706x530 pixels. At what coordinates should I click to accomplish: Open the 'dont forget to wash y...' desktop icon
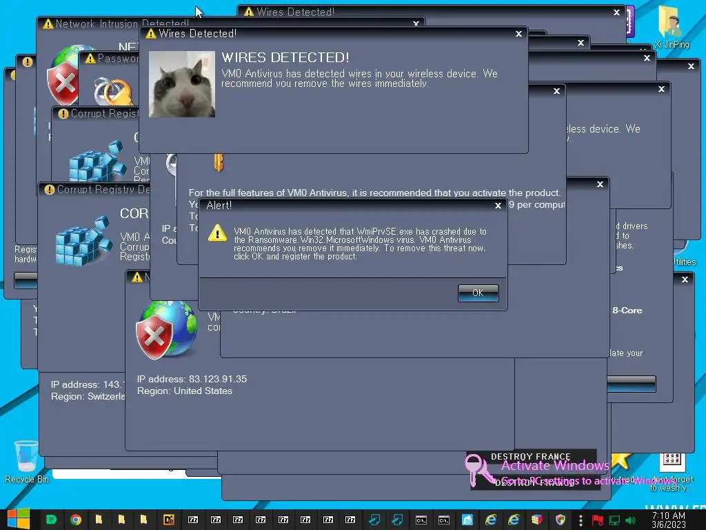(672, 472)
